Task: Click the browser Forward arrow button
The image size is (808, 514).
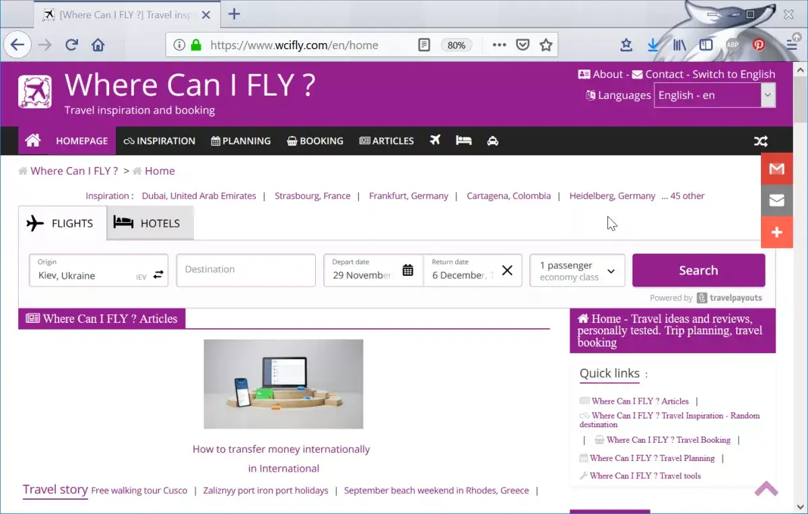Action: 44,45
